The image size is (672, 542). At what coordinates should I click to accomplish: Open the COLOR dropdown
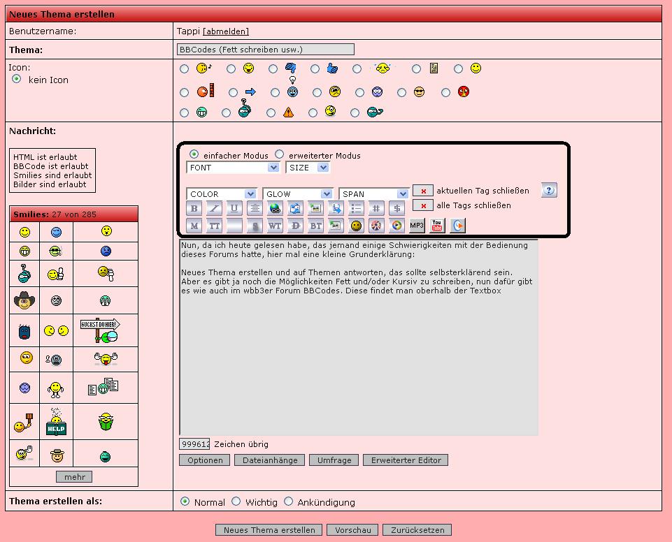(x=222, y=193)
